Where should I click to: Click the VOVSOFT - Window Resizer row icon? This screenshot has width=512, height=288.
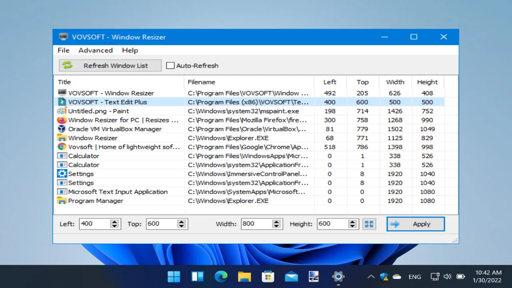62,93
